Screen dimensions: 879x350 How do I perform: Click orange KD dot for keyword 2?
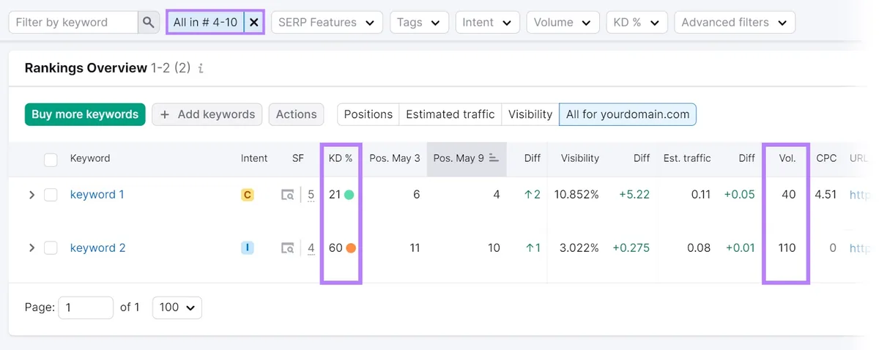(x=351, y=248)
